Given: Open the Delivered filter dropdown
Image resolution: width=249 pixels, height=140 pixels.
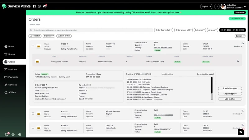Looking at the screenshot, I should (200, 30).
